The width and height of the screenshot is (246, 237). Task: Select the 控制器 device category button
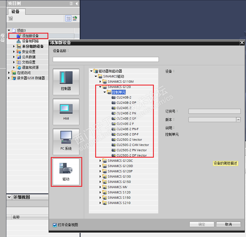pyautogui.click(x=66, y=82)
